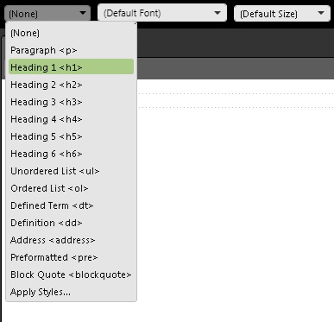Apply Heading 3 <h3> style

point(71,102)
